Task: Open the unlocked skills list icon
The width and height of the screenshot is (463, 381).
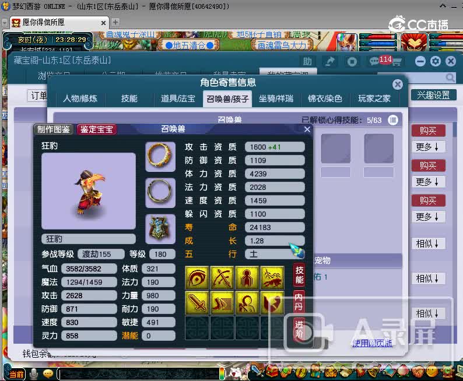Action: [x=393, y=120]
